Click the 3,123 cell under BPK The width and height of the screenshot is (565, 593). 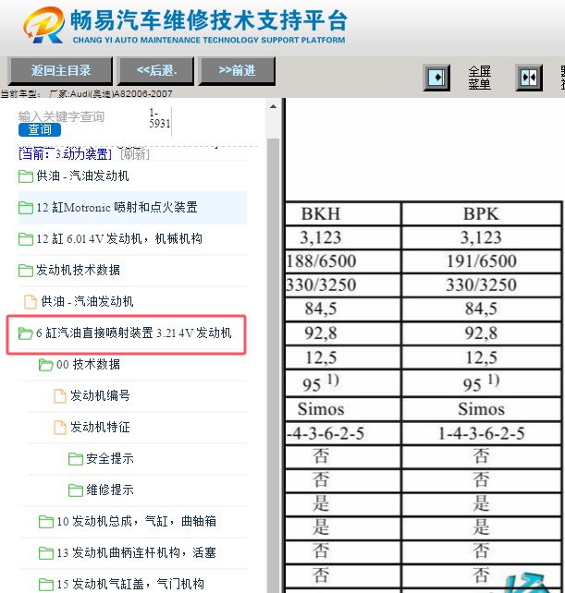[481, 237]
